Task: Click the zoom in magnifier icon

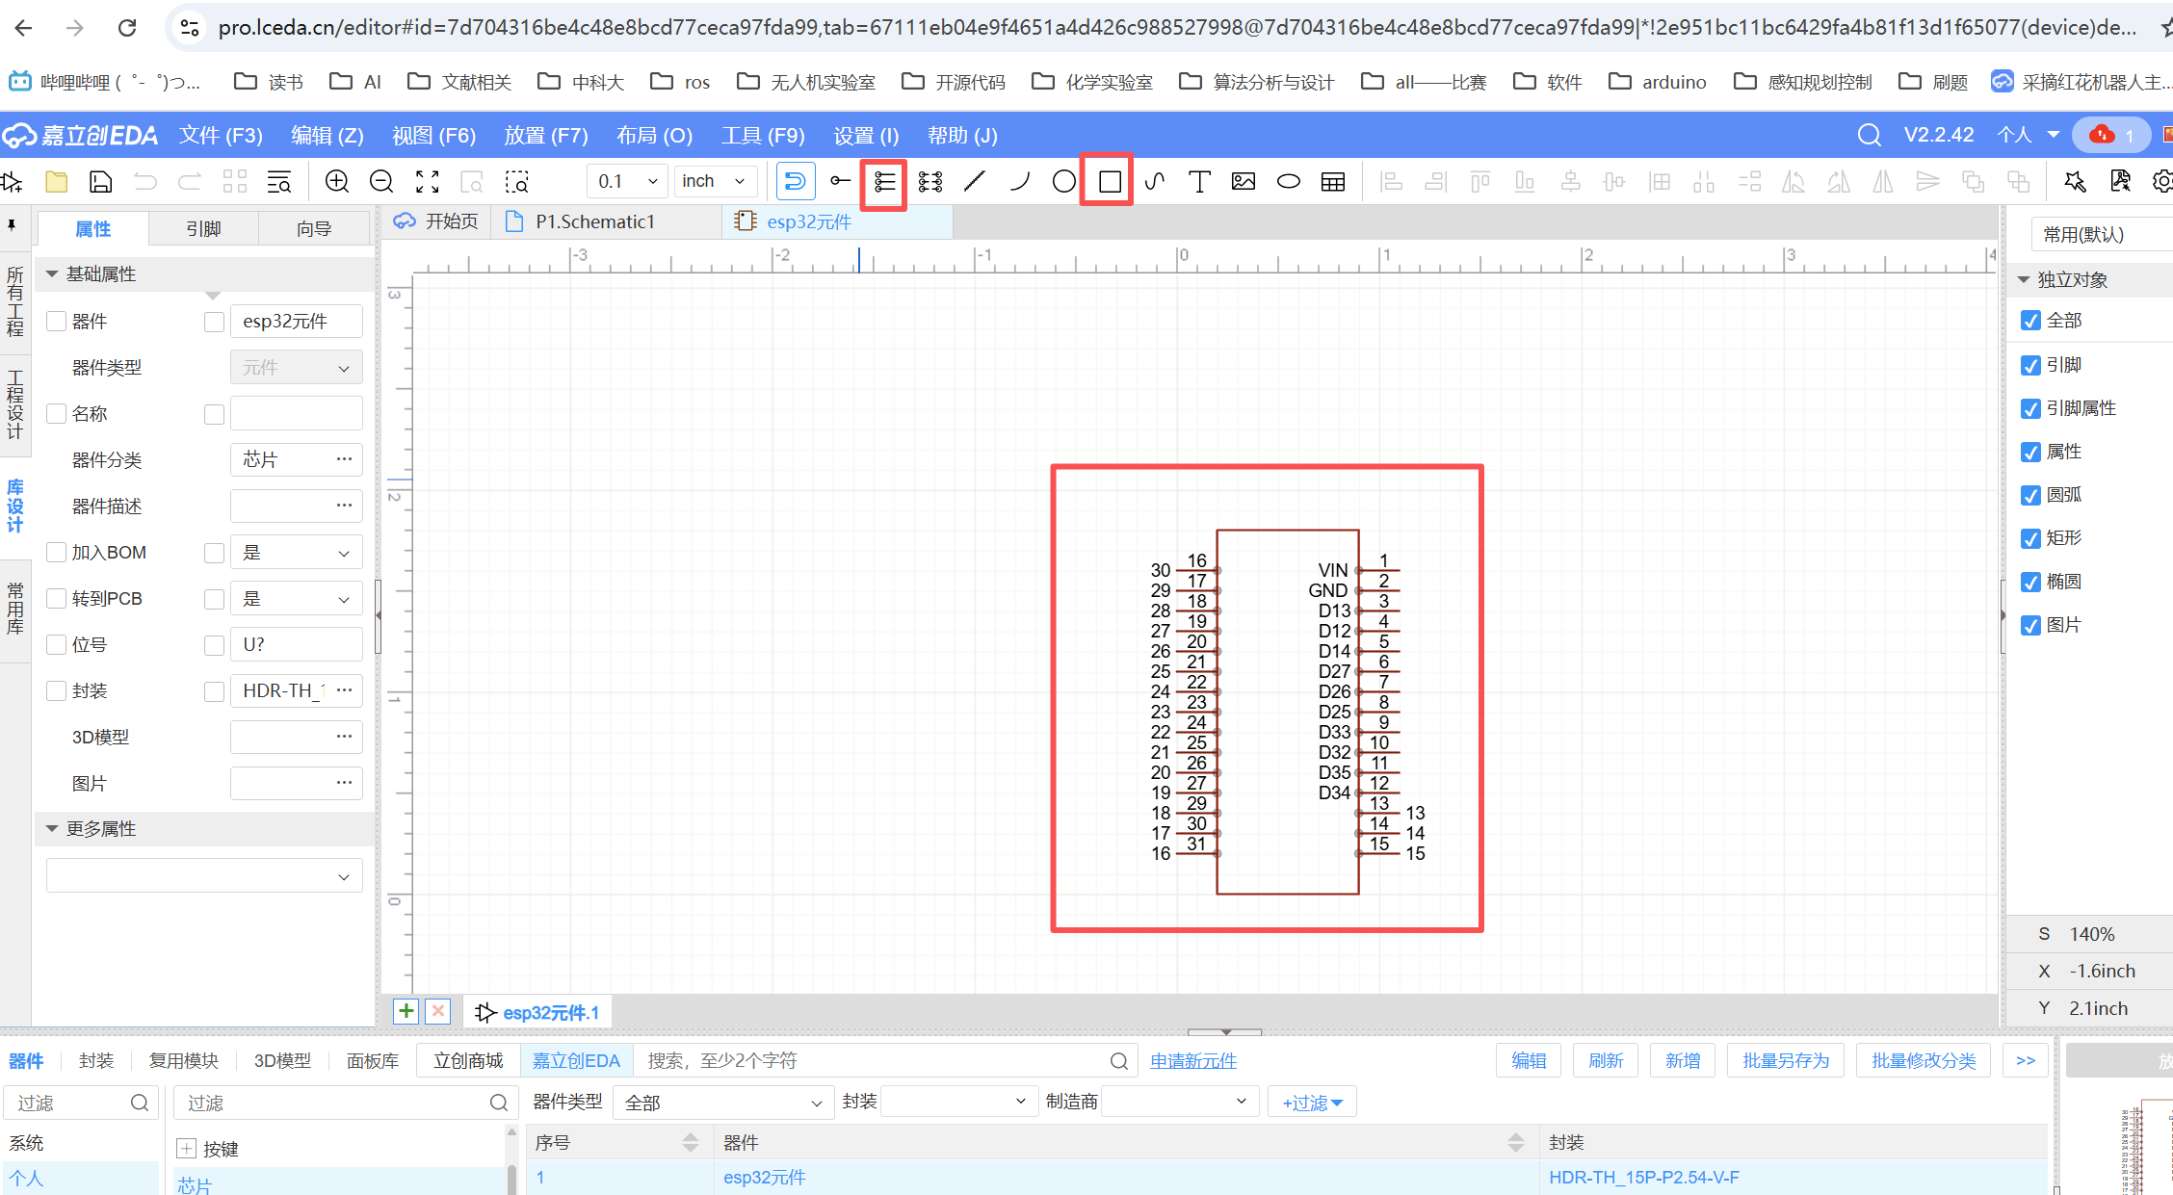Action: [337, 181]
